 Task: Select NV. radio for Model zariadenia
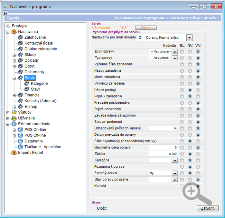click(x=190, y=77)
